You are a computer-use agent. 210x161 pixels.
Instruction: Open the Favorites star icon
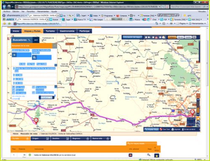(x=5, y=24)
